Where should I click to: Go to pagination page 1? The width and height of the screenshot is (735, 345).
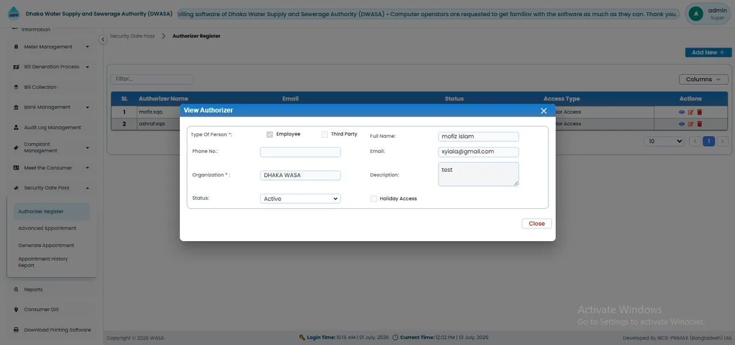[709, 141]
